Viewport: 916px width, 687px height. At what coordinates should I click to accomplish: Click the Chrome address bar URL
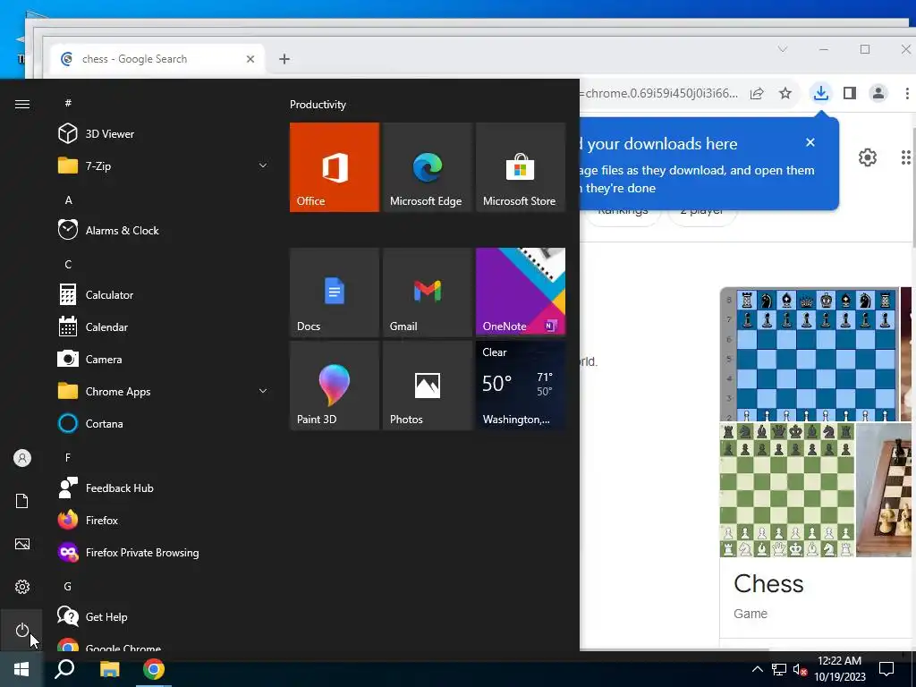point(661,93)
